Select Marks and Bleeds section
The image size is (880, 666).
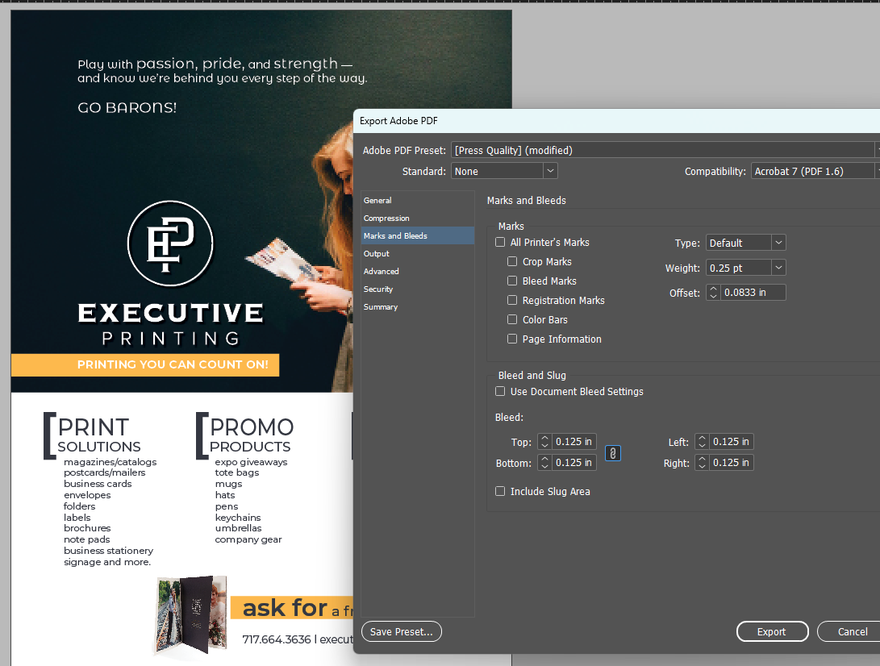(418, 235)
